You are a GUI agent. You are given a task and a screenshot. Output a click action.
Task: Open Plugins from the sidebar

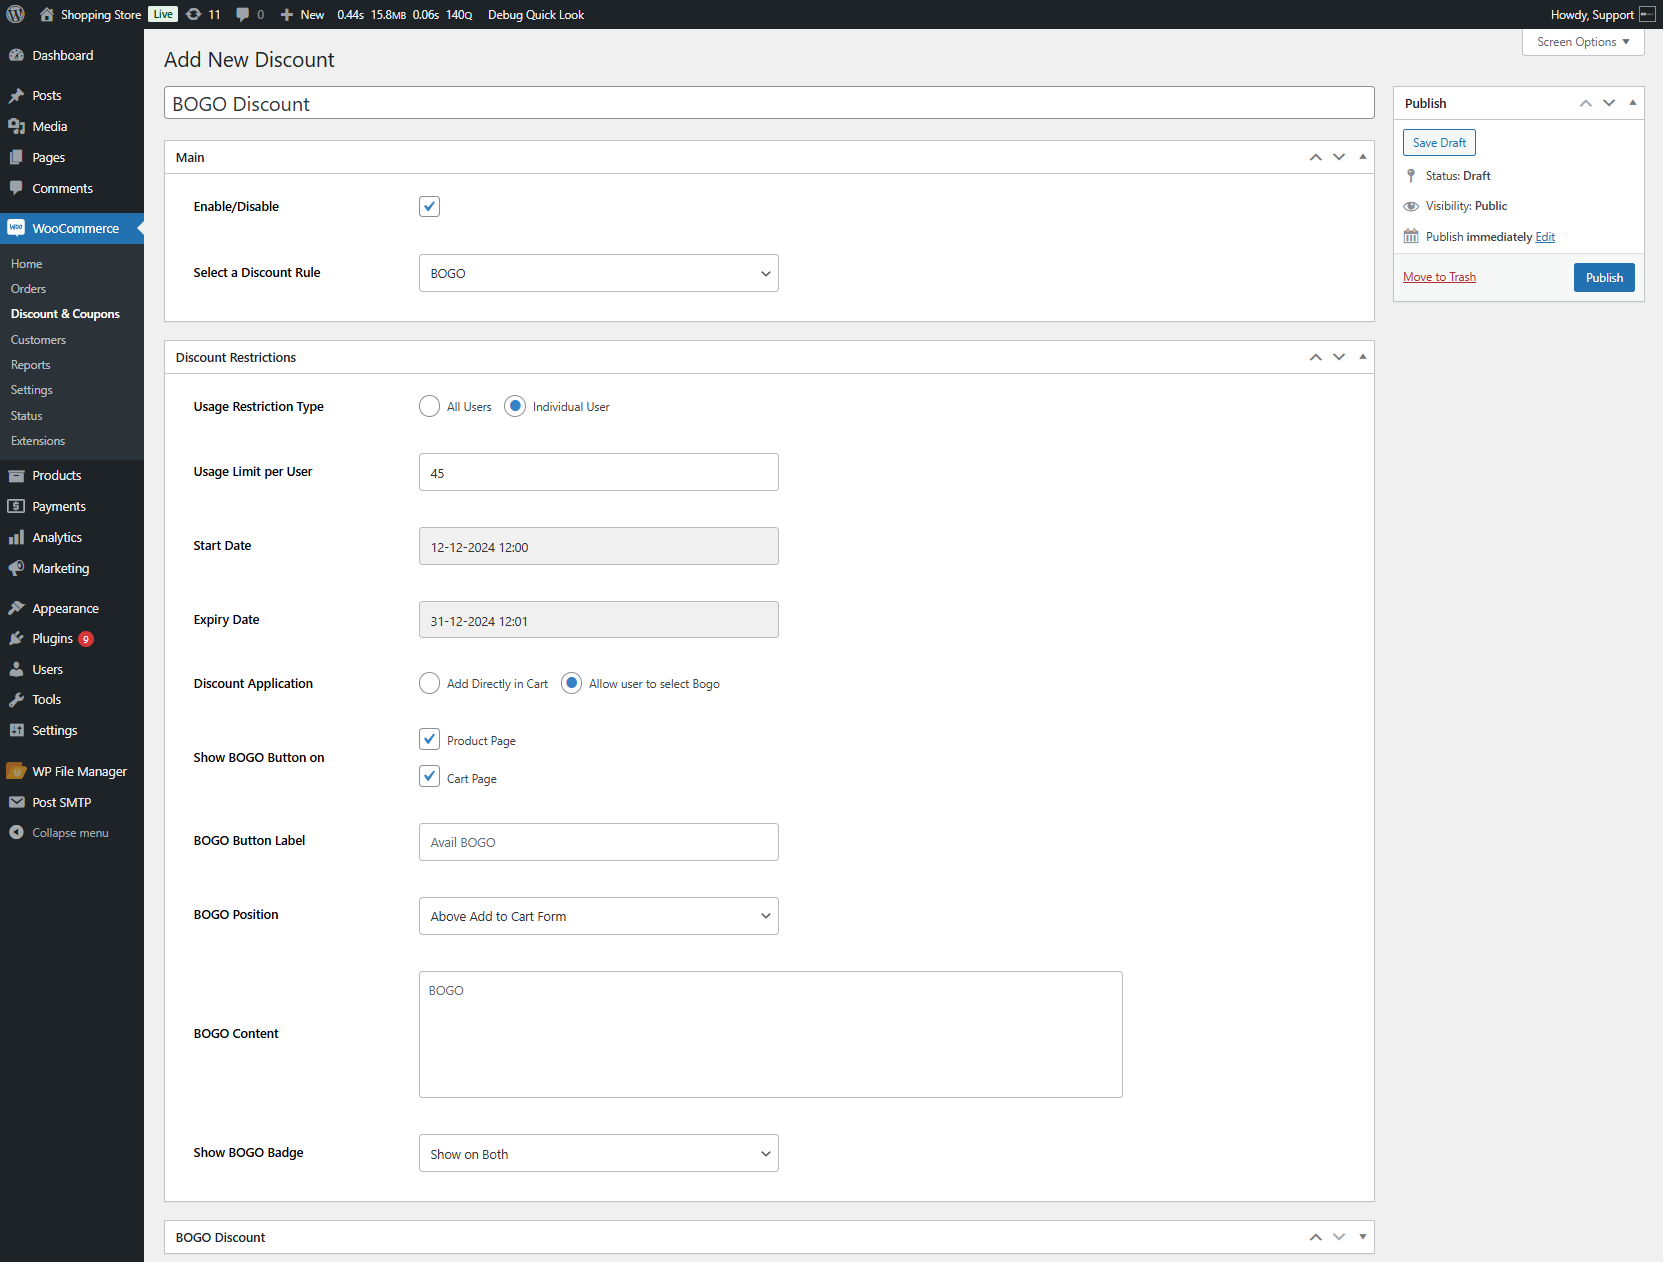click(52, 638)
